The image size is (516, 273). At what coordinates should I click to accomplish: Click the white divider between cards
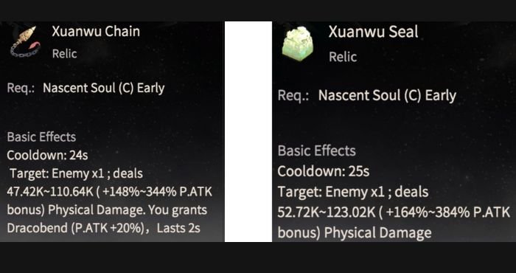(248, 132)
